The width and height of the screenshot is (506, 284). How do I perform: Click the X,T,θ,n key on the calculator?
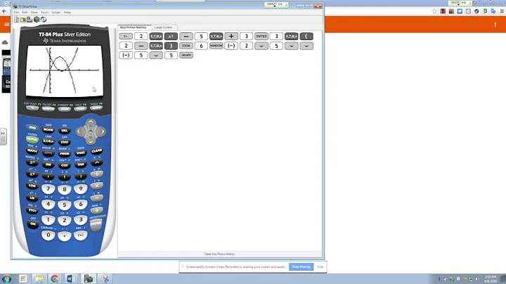coord(48,141)
